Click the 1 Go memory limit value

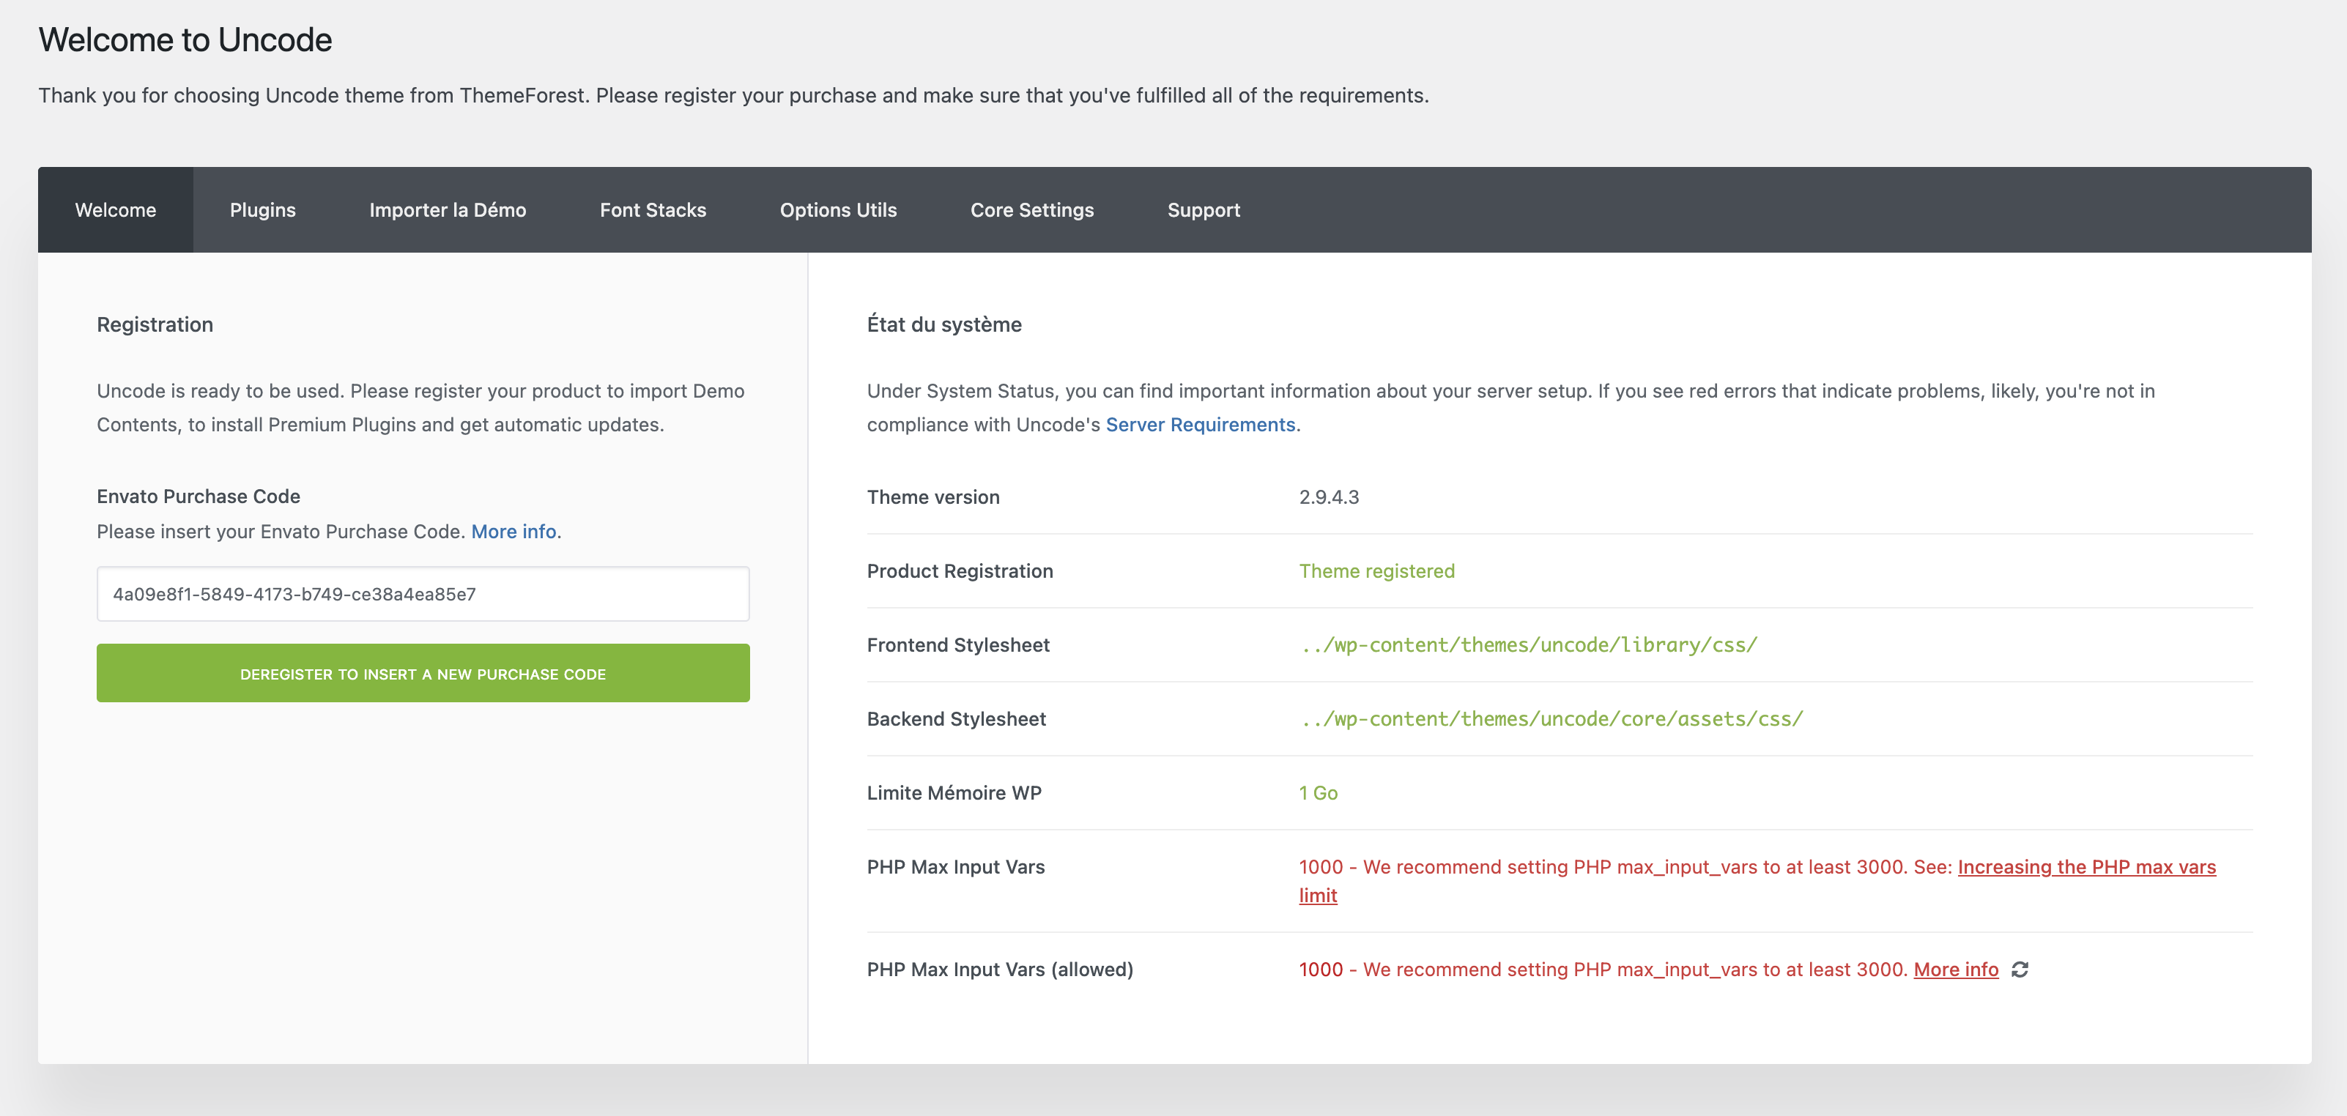click(x=1319, y=792)
